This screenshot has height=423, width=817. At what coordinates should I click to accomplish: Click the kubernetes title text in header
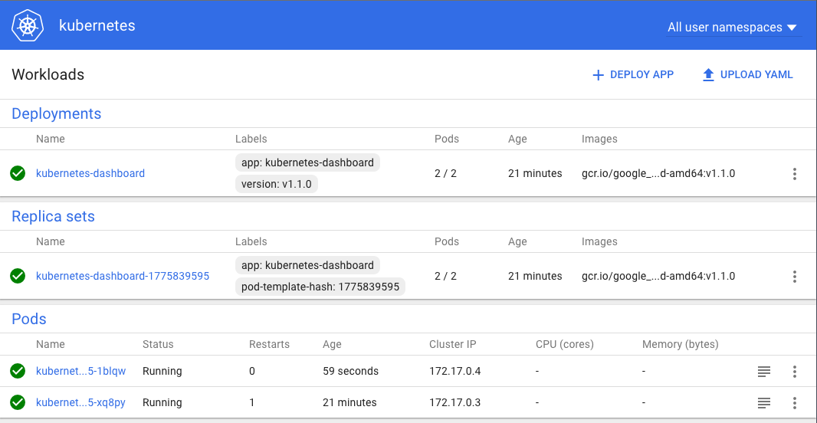pos(97,25)
